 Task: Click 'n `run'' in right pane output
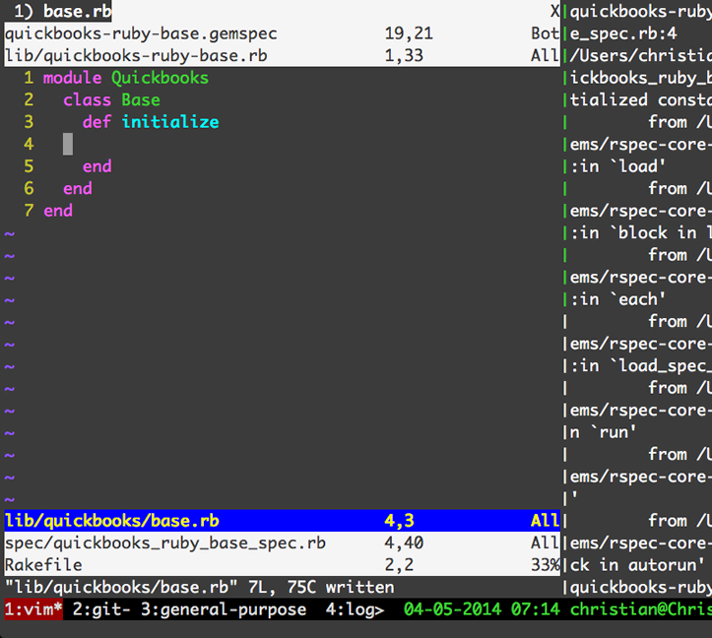coord(603,432)
